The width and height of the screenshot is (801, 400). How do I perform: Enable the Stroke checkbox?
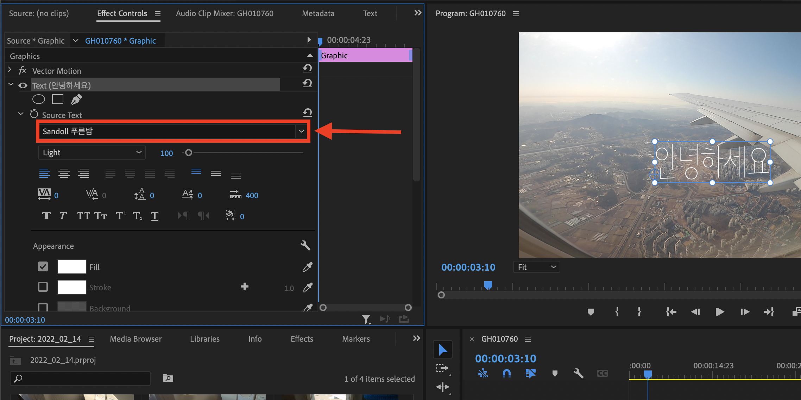pyautogui.click(x=43, y=287)
